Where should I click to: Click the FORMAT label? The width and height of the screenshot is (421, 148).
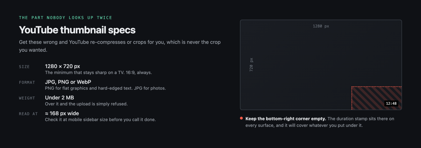pyautogui.click(x=27, y=83)
